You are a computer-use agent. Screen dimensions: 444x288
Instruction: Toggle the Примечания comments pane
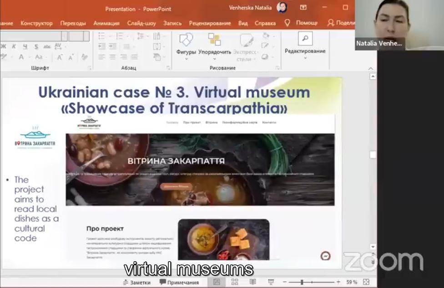click(x=179, y=283)
